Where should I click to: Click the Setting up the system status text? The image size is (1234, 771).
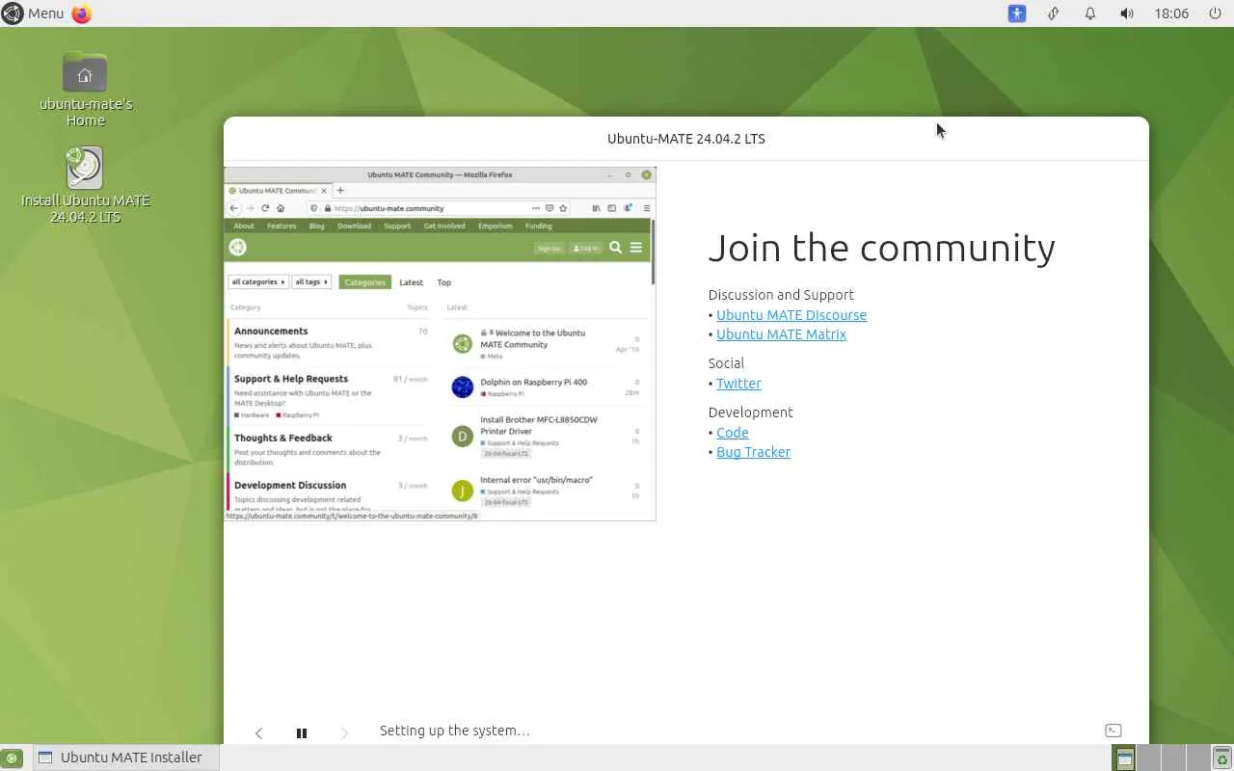454,731
